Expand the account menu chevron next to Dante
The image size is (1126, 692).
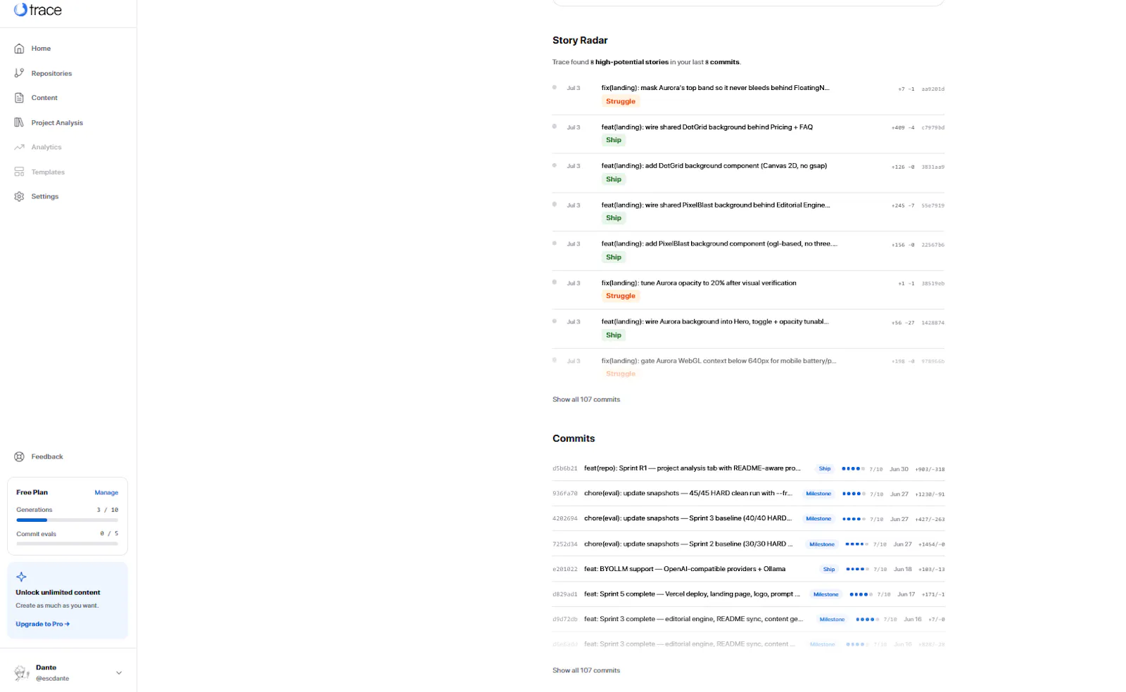[x=119, y=673]
